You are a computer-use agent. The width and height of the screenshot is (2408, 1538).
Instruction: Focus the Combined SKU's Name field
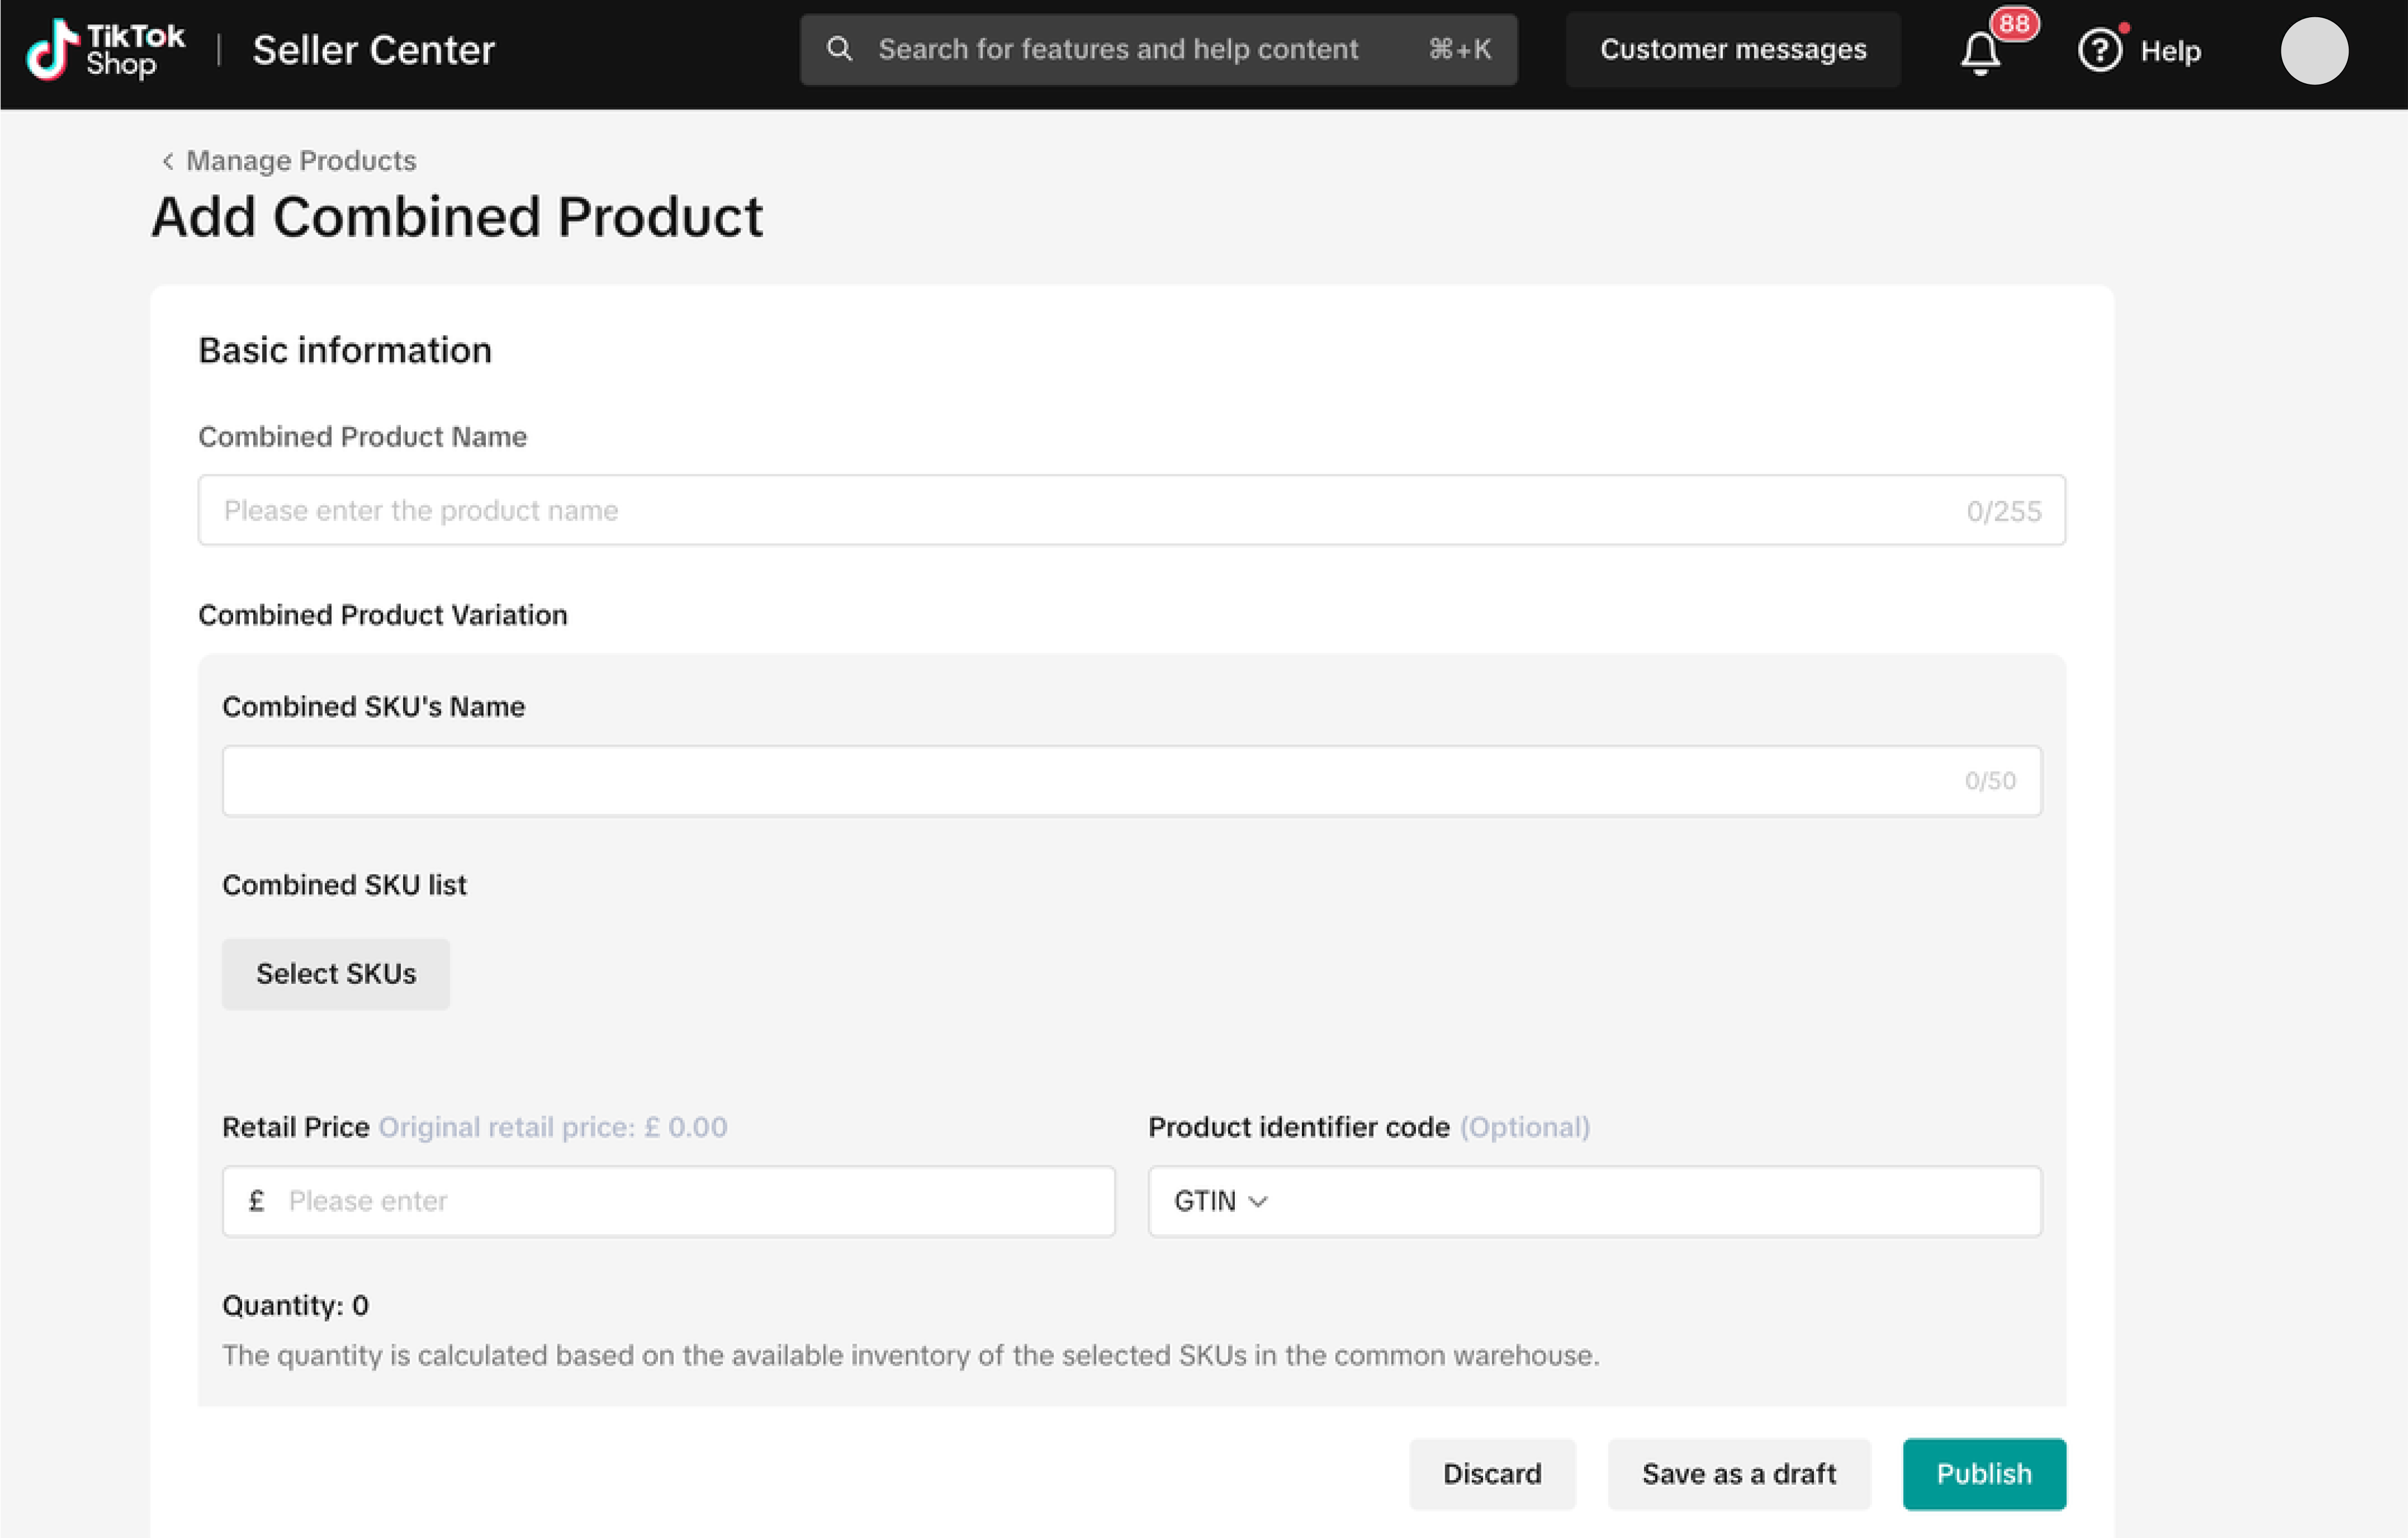tap(1132, 781)
